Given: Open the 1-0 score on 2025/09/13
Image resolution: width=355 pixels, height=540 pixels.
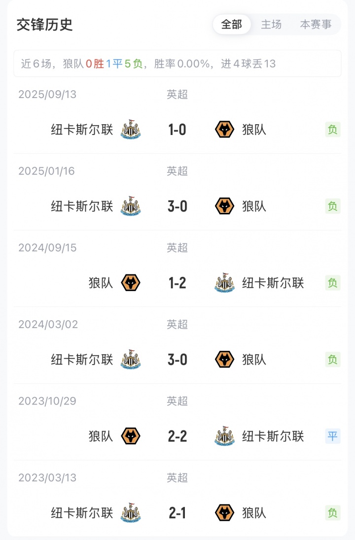Looking at the screenshot, I should [x=177, y=130].
